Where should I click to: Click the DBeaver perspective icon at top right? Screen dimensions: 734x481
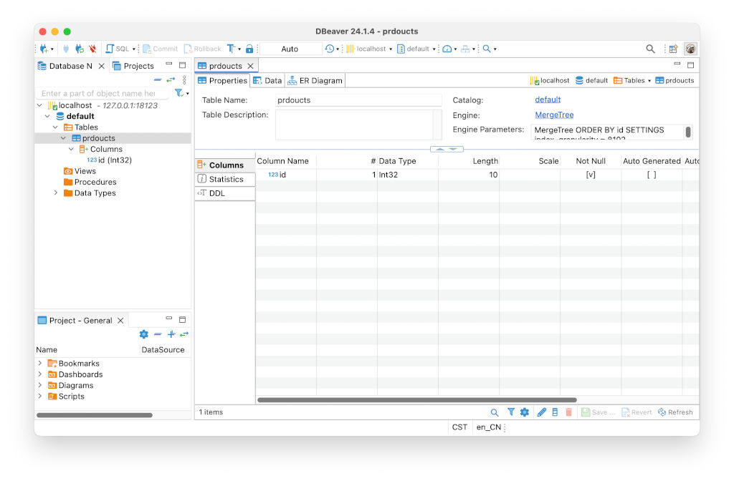tap(690, 49)
